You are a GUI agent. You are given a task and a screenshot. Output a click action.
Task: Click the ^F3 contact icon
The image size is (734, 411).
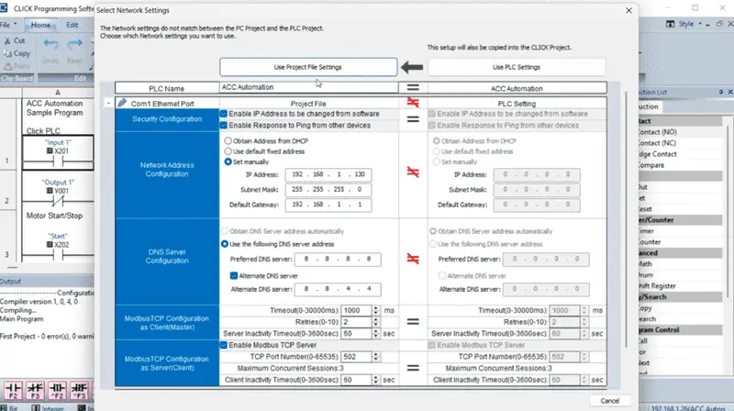[x=80, y=391]
